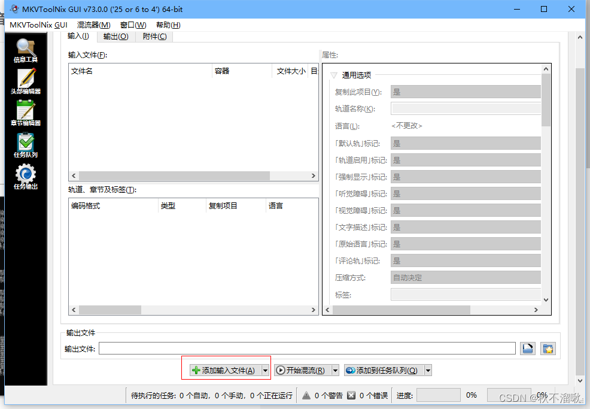Open 「原始语言」标记 combo box

(466, 244)
